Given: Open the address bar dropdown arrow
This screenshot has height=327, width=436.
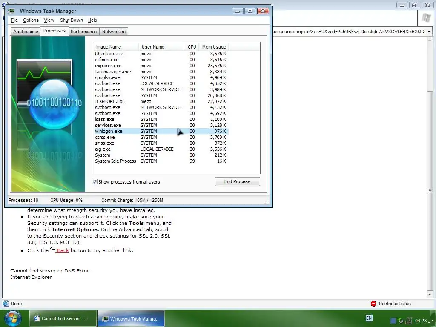Looking at the screenshot, I should [x=429, y=32].
